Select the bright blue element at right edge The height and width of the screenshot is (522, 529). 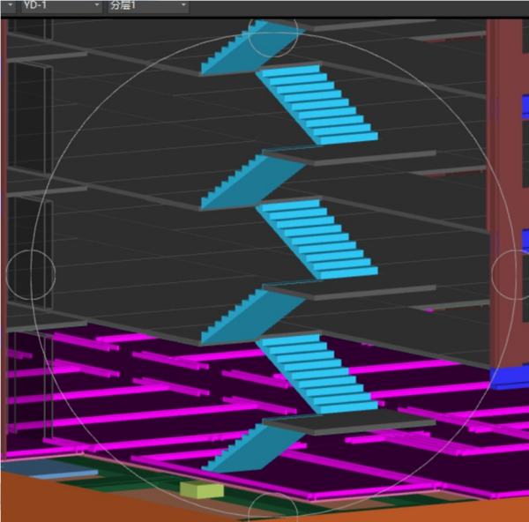(x=508, y=377)
